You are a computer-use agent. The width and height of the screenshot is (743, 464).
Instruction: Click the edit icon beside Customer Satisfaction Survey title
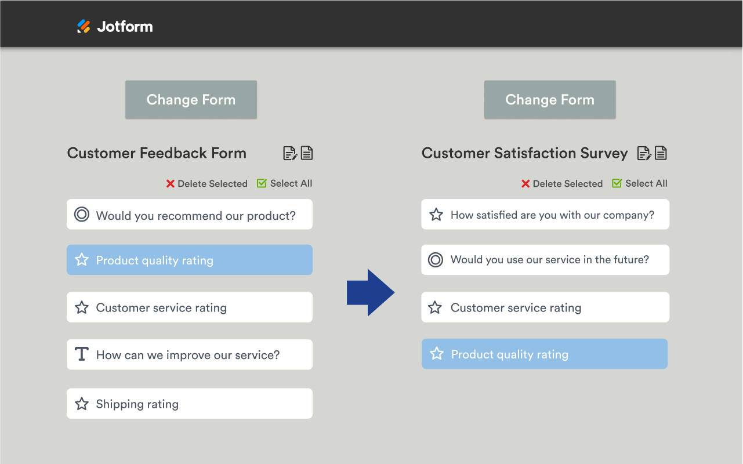(x=643, y=153)
